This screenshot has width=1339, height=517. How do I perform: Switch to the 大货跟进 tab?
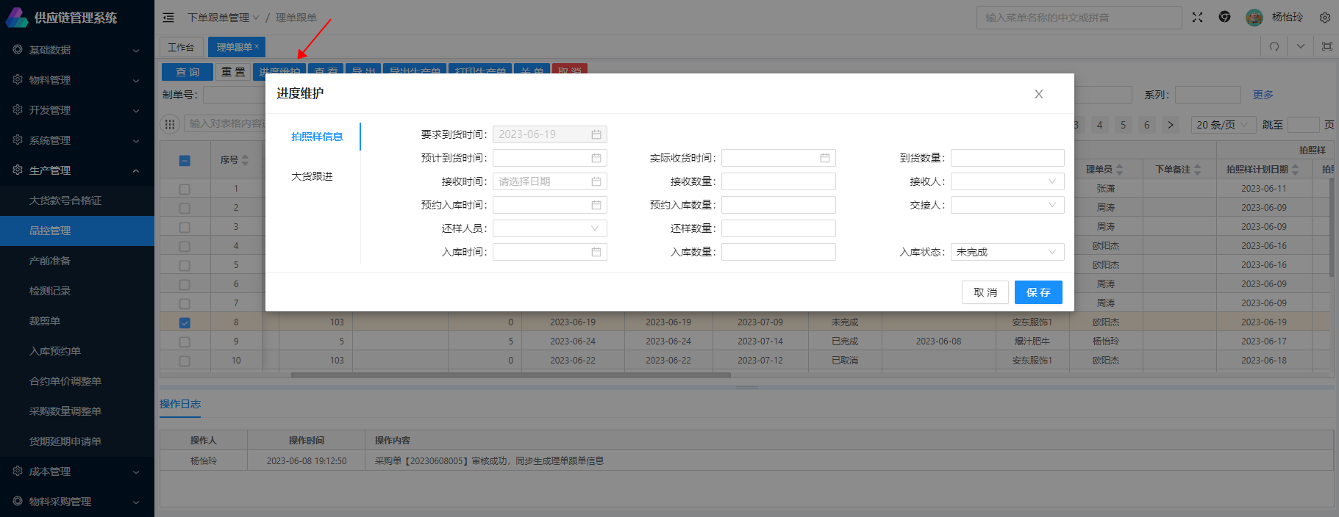(x=312, y=176)
